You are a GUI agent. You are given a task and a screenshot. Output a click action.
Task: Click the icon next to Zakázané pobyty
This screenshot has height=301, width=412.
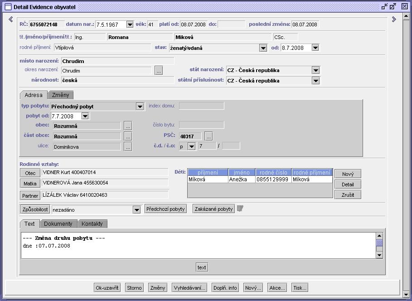click(x=240, y=209)
